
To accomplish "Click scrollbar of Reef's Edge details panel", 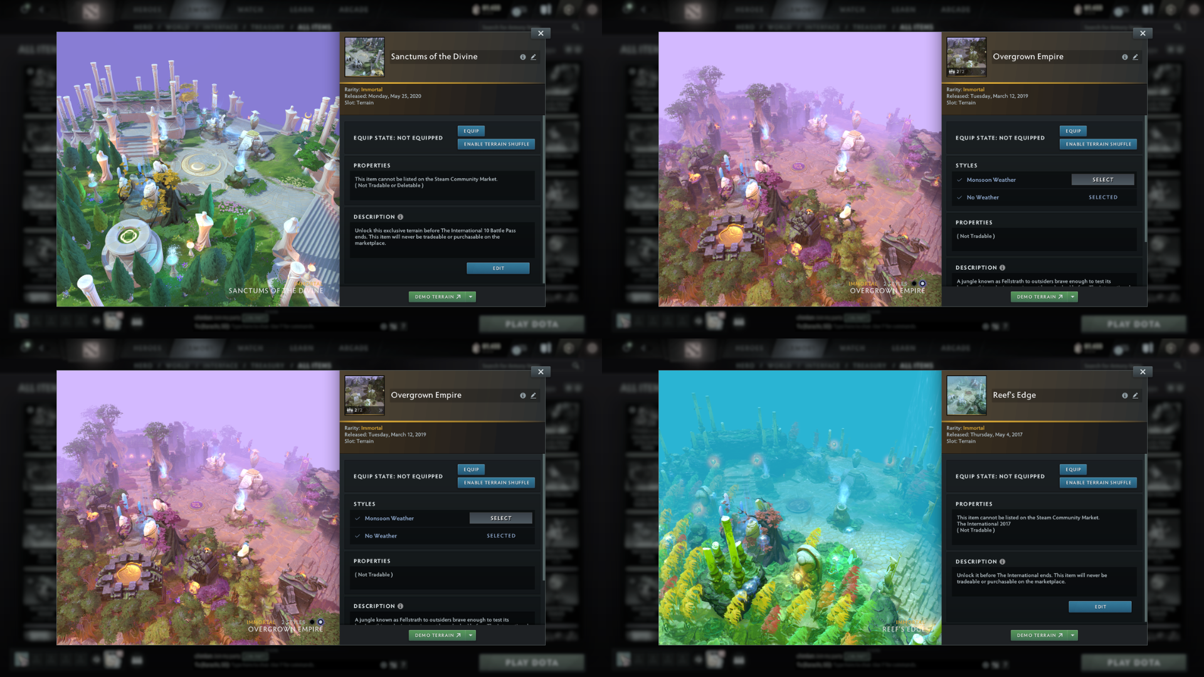I will tap(1146, 538).
